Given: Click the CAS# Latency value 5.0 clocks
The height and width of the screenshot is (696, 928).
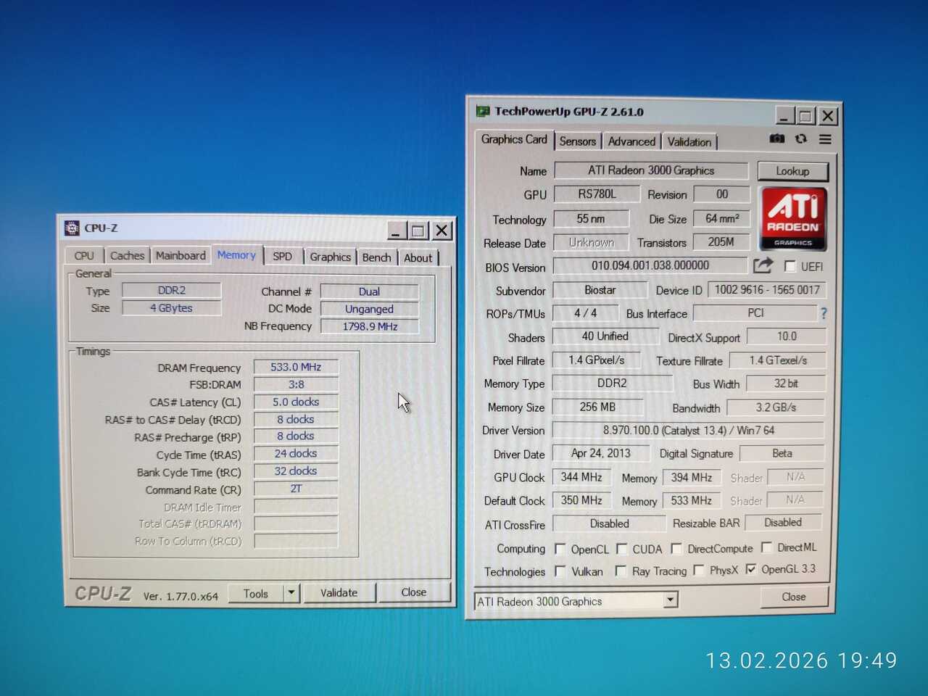Looking at the screenshot, I should (296, 402).
